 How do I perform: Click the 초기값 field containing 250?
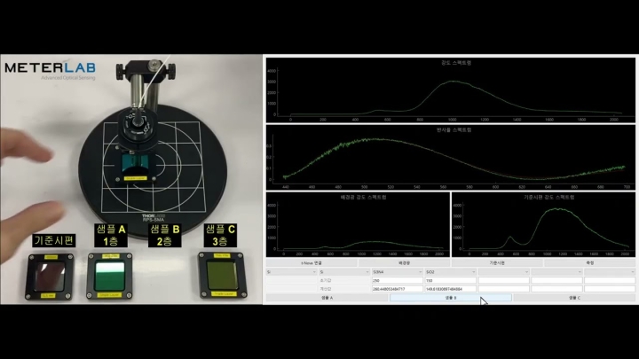pos(398,280)
